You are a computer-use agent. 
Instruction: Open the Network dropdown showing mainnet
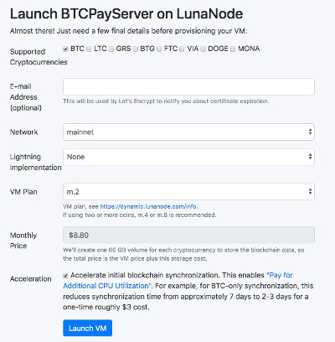(x=188, y=132)
